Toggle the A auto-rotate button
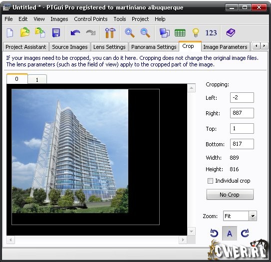271x262 pixels. coord(230,234)
